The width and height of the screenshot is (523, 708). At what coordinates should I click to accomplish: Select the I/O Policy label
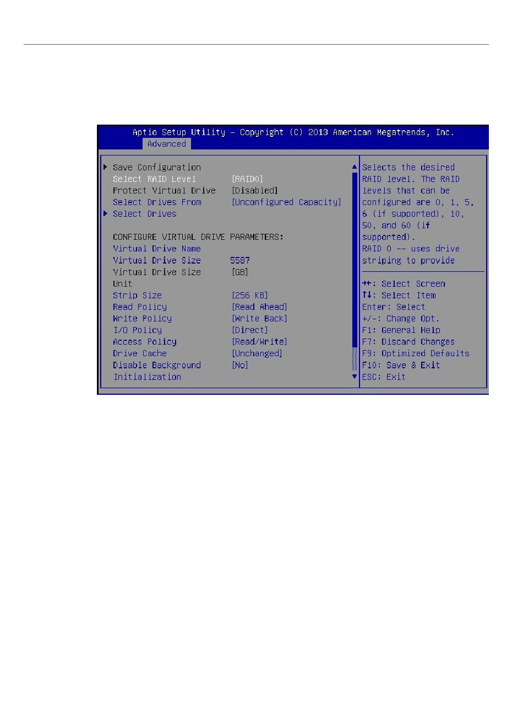[x=137, y=330]
